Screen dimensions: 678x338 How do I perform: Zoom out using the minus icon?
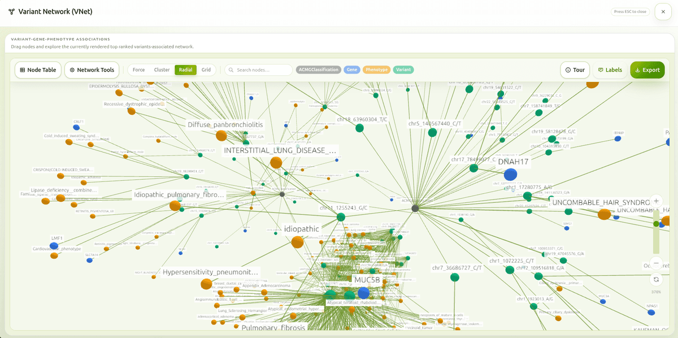pyautogui.click(x=656, y=263)
